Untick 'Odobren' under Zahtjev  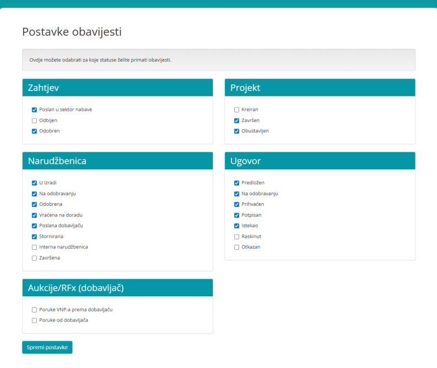[x=34, y=131]
